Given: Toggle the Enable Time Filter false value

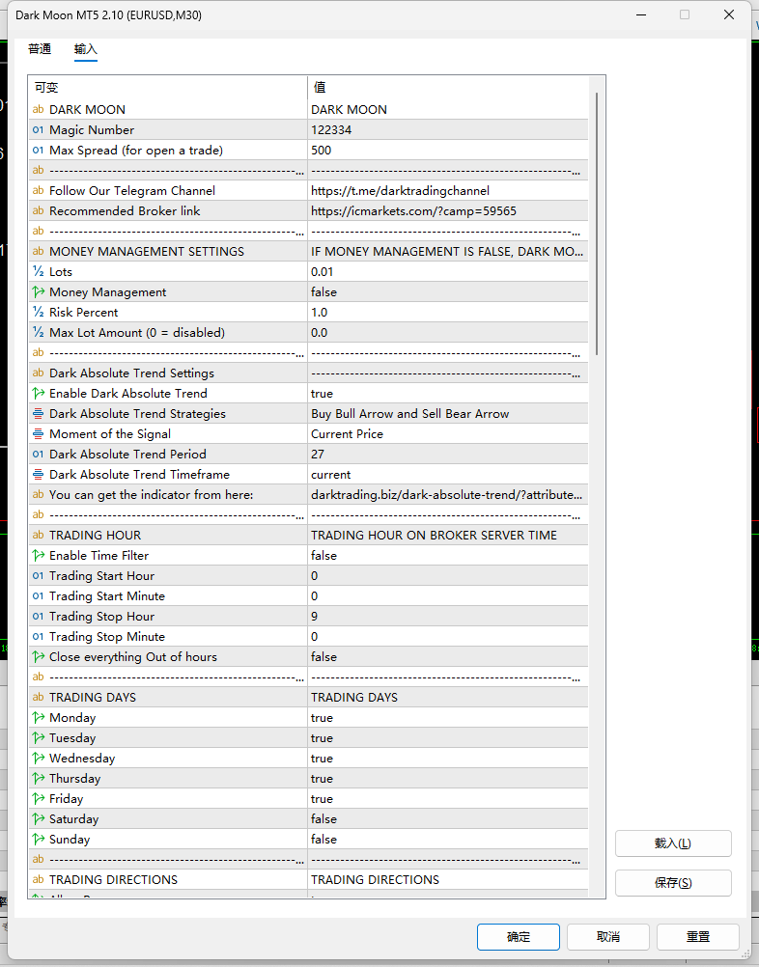Looking at the screenshot, I should (x=447, y=556).
